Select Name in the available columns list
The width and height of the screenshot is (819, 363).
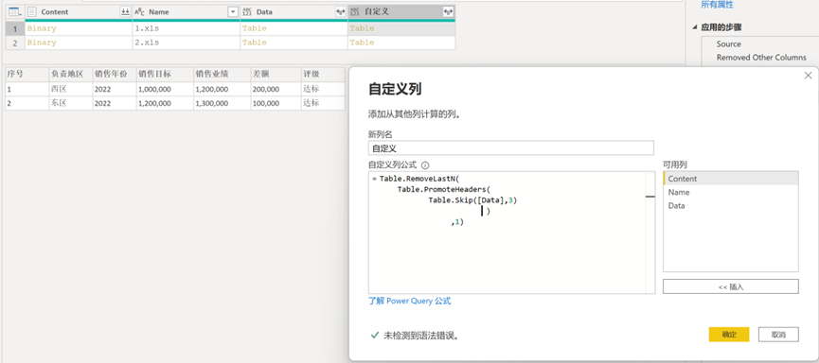pos(730,192)
